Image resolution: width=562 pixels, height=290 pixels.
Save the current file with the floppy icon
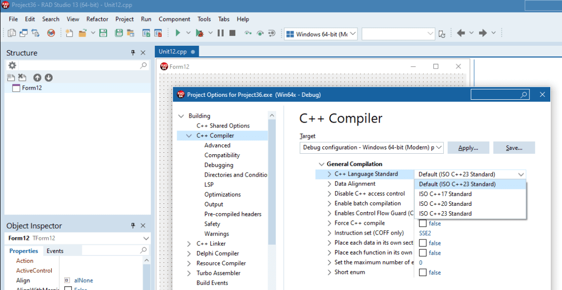(103, 33)
